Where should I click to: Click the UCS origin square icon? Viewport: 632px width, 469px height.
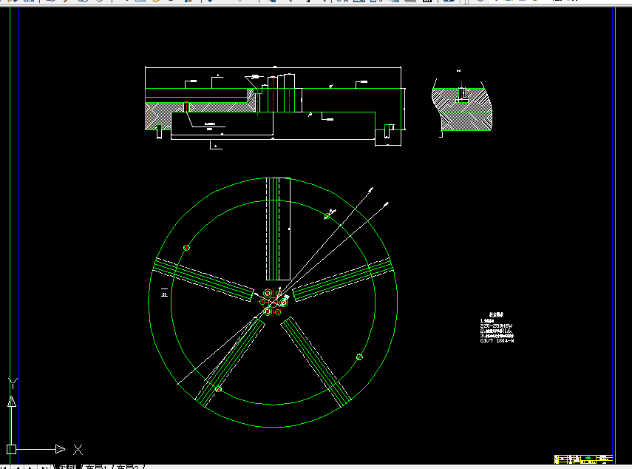click(x=11, y=449)
